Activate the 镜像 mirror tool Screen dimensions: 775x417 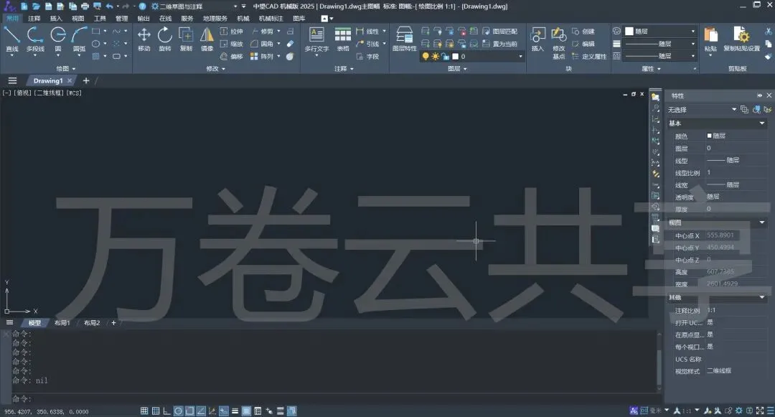pyautogui.click(x=207, y=39)
